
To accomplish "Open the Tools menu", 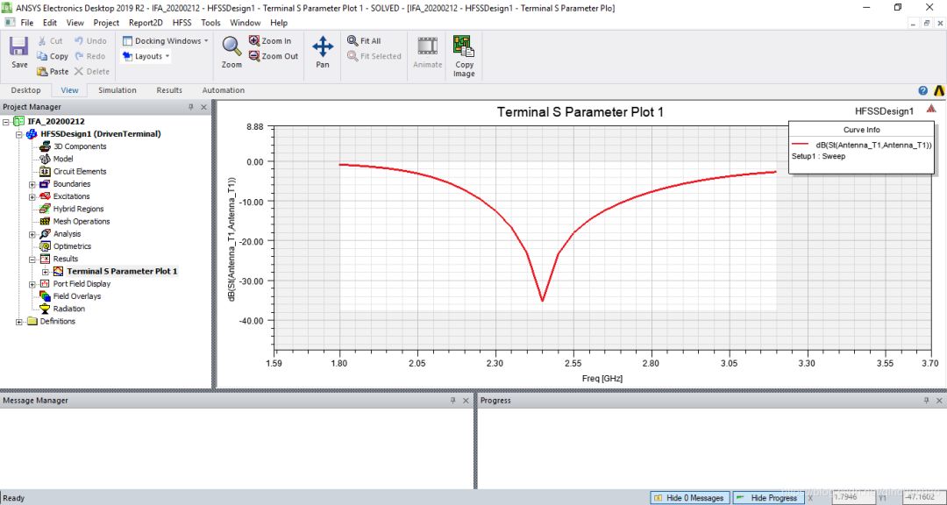I will pyautogui.click(x=210, y=22).
